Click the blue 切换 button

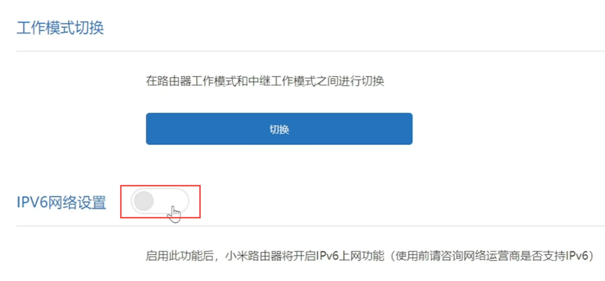pos(279,129)
